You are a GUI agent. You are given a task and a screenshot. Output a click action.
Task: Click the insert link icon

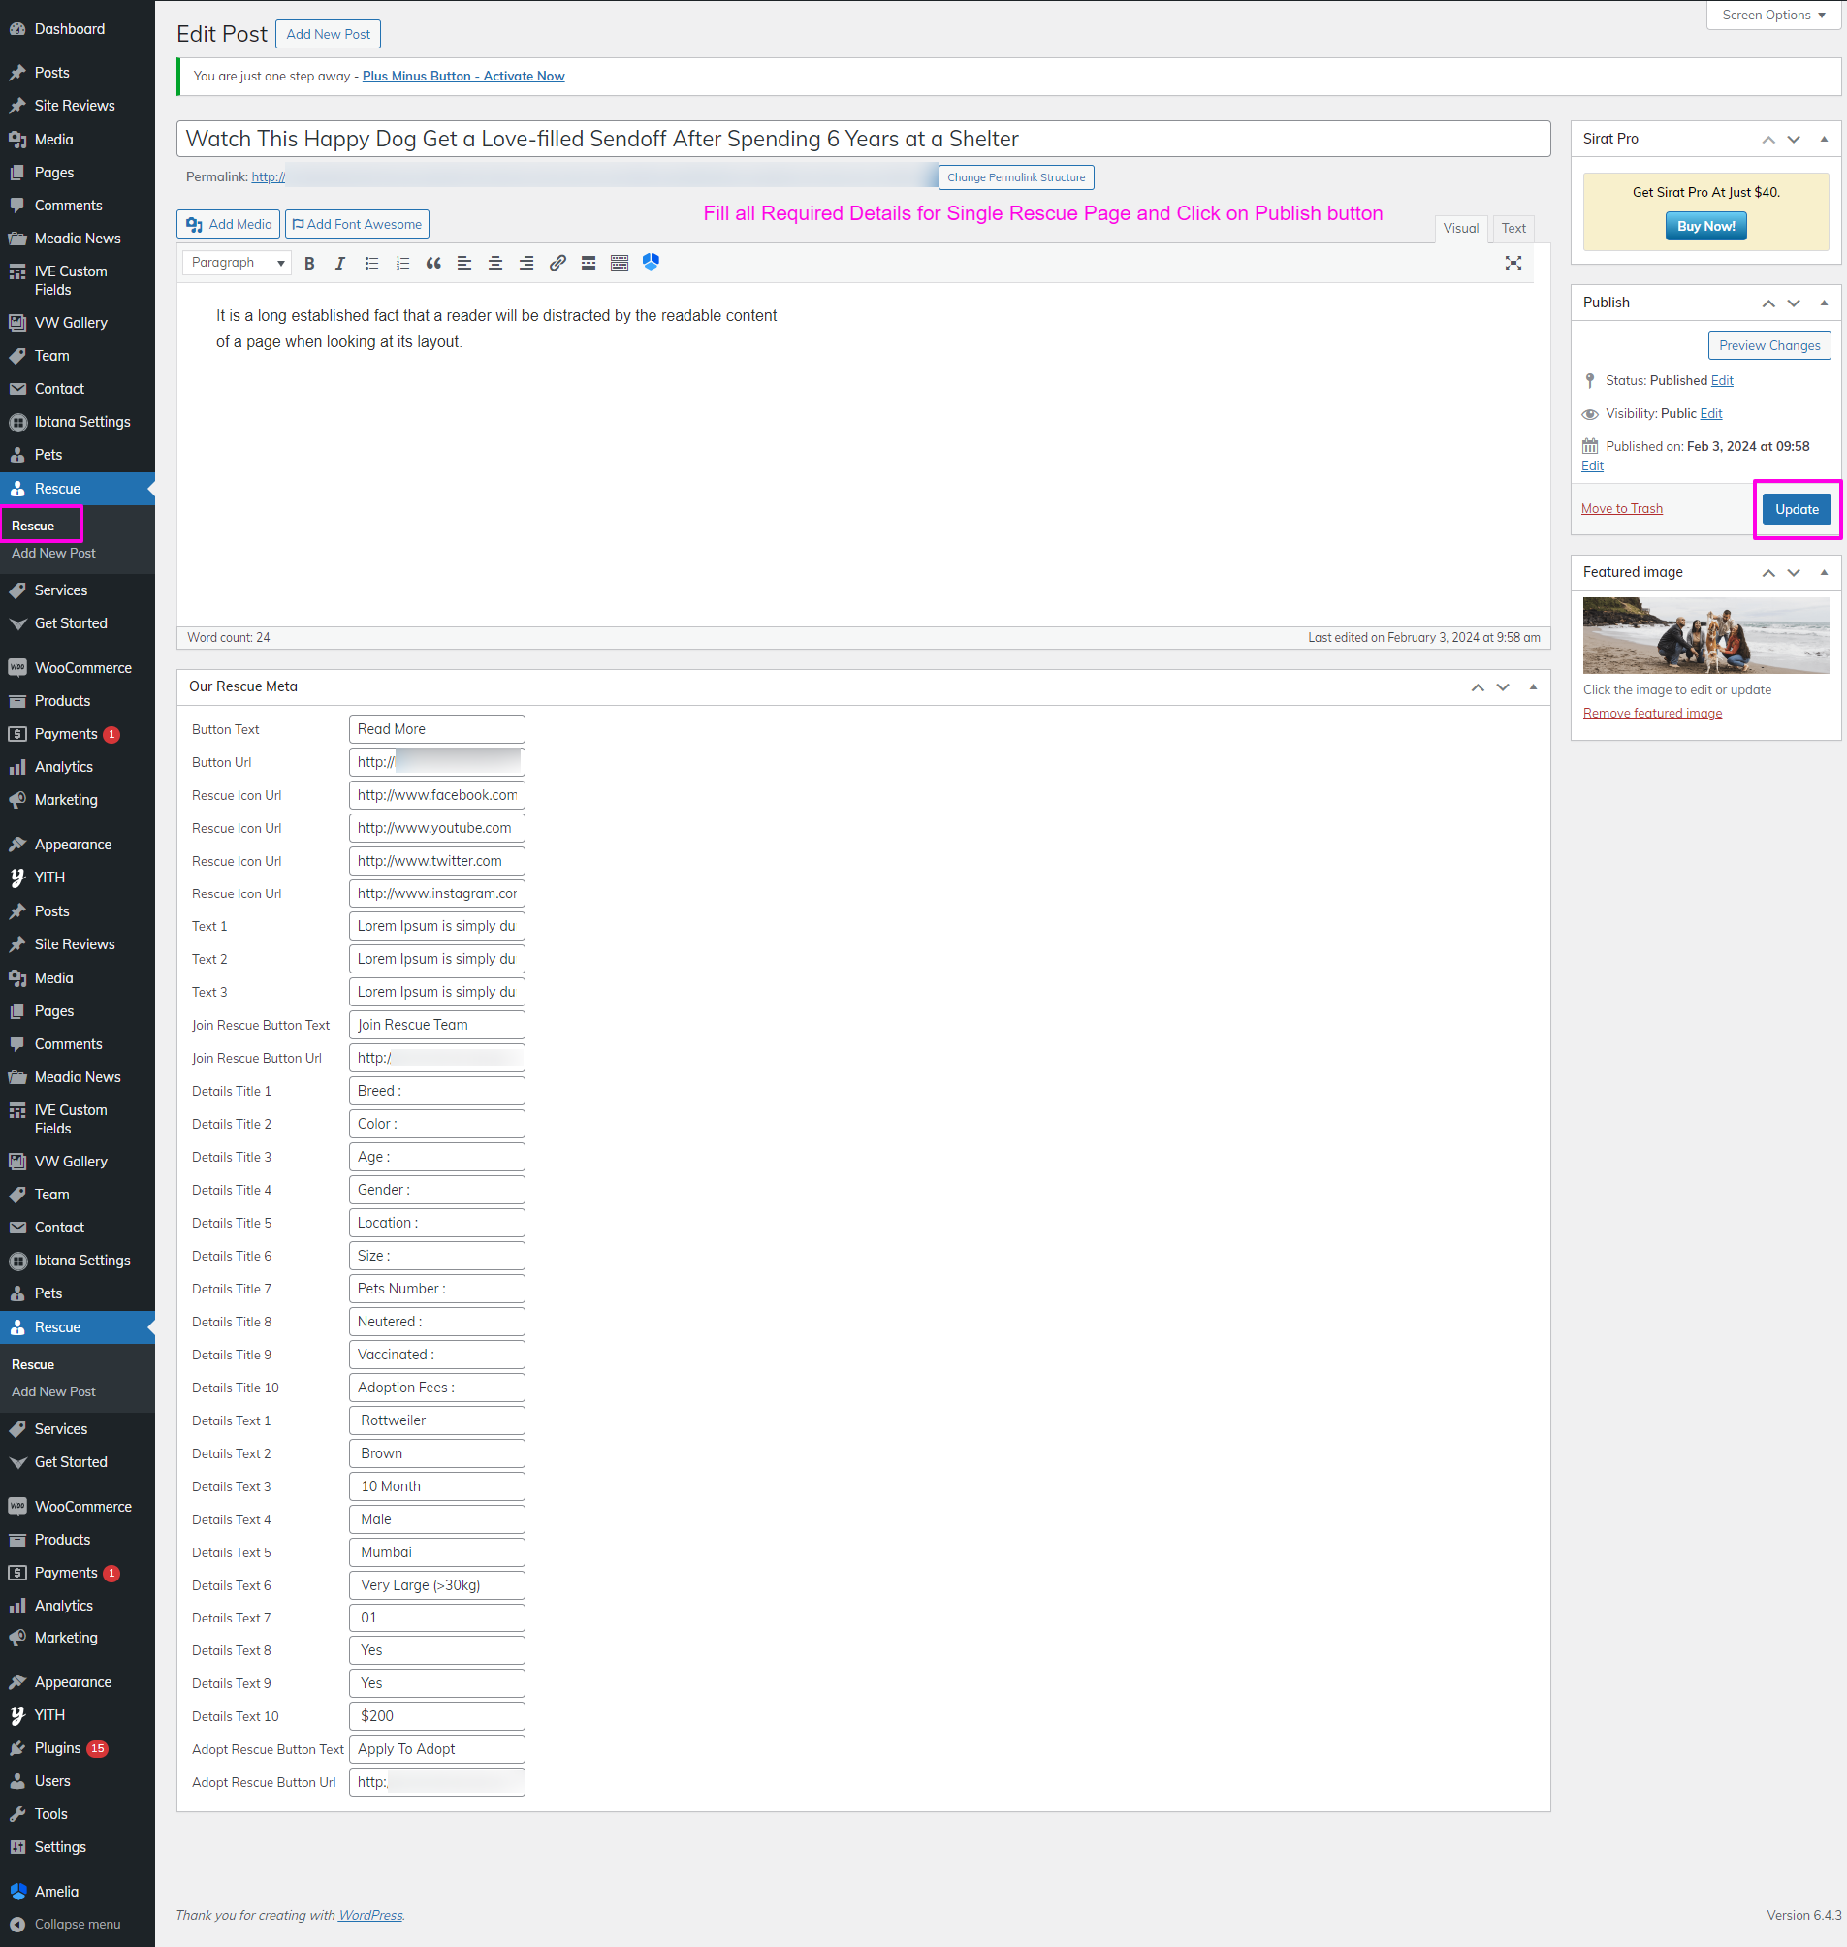coord(557,263)
